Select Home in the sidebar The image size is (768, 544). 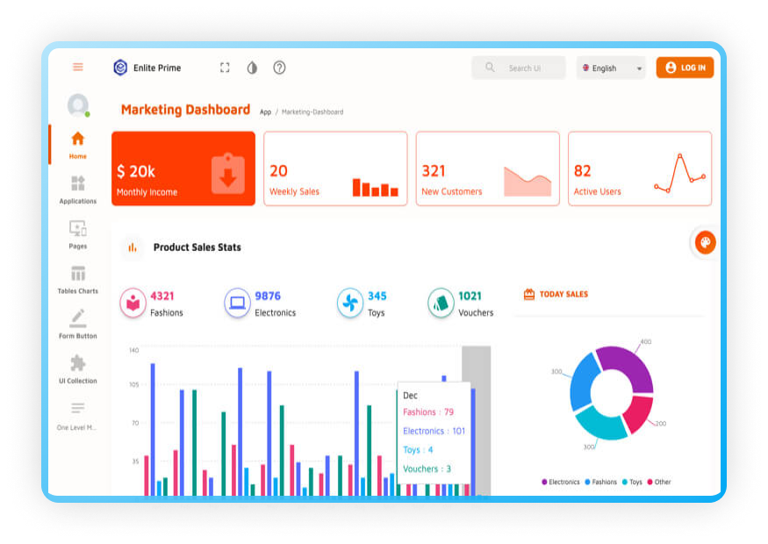point(78,144)
